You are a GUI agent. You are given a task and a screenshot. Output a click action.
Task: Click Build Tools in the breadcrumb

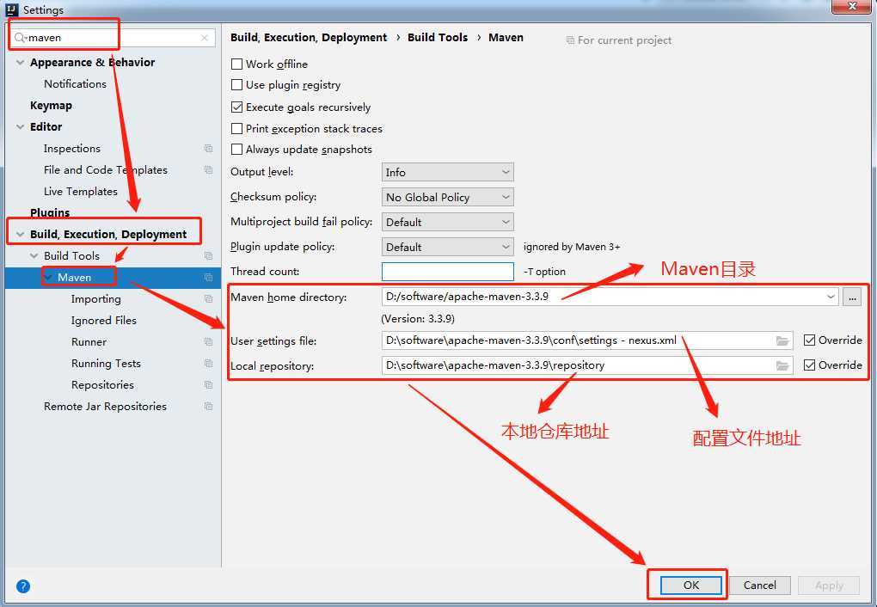click(x=438, y=38)
